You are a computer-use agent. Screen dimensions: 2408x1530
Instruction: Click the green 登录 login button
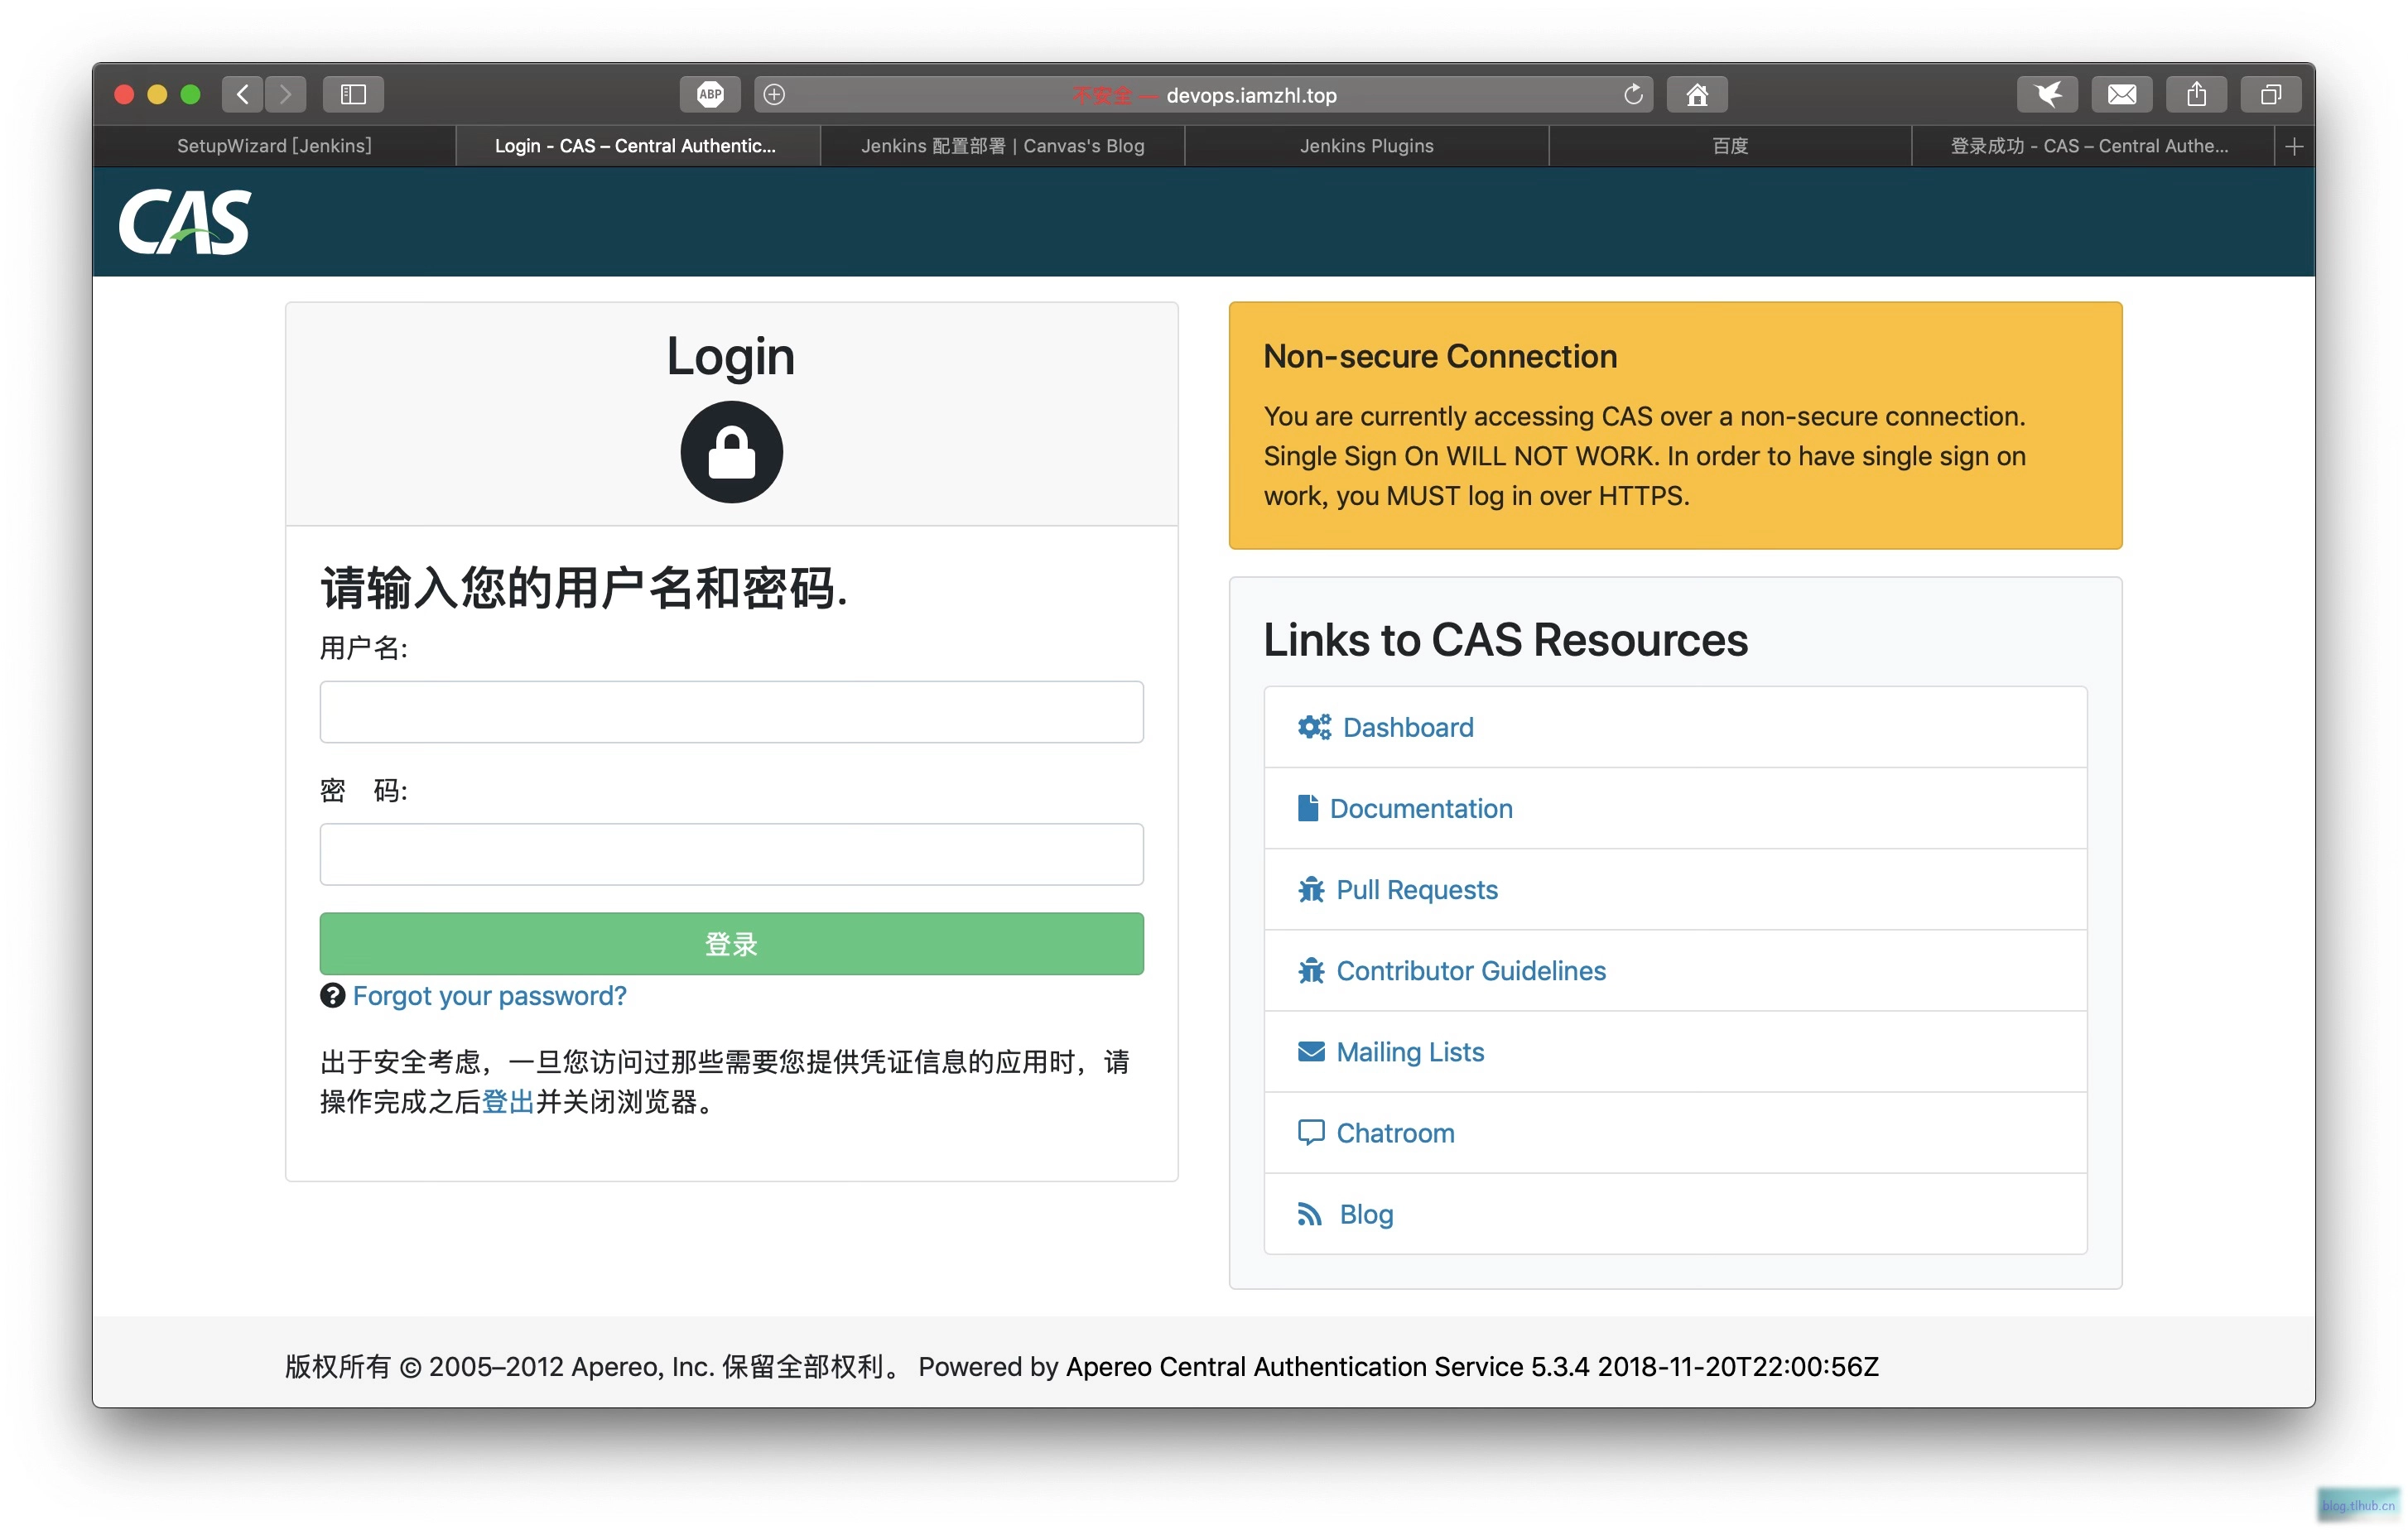(732, 944)
